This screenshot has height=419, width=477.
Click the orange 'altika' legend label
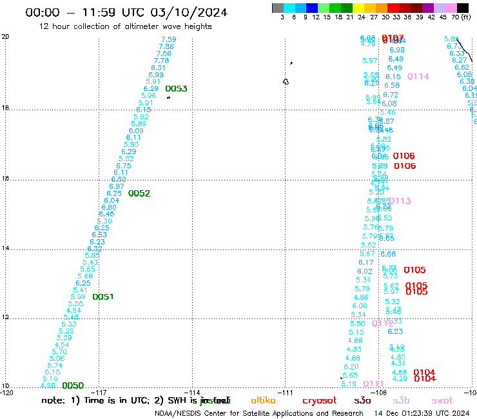click(263, 400)
